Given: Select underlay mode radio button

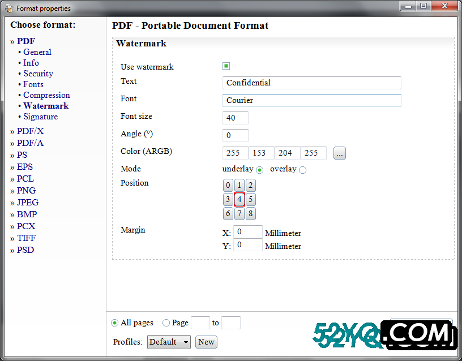Looking at the screenshot, I should click(259, 170).
